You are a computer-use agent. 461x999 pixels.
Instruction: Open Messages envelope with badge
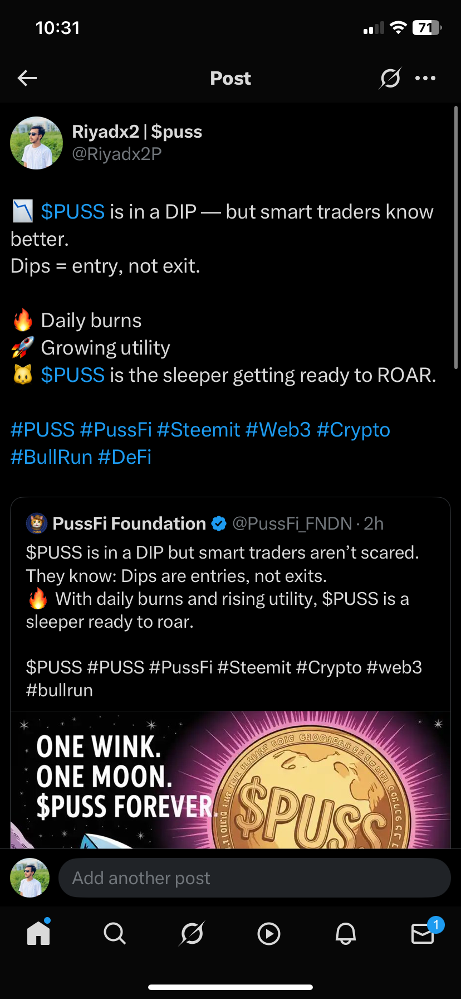pyautogui.click(x=423, y=933)
